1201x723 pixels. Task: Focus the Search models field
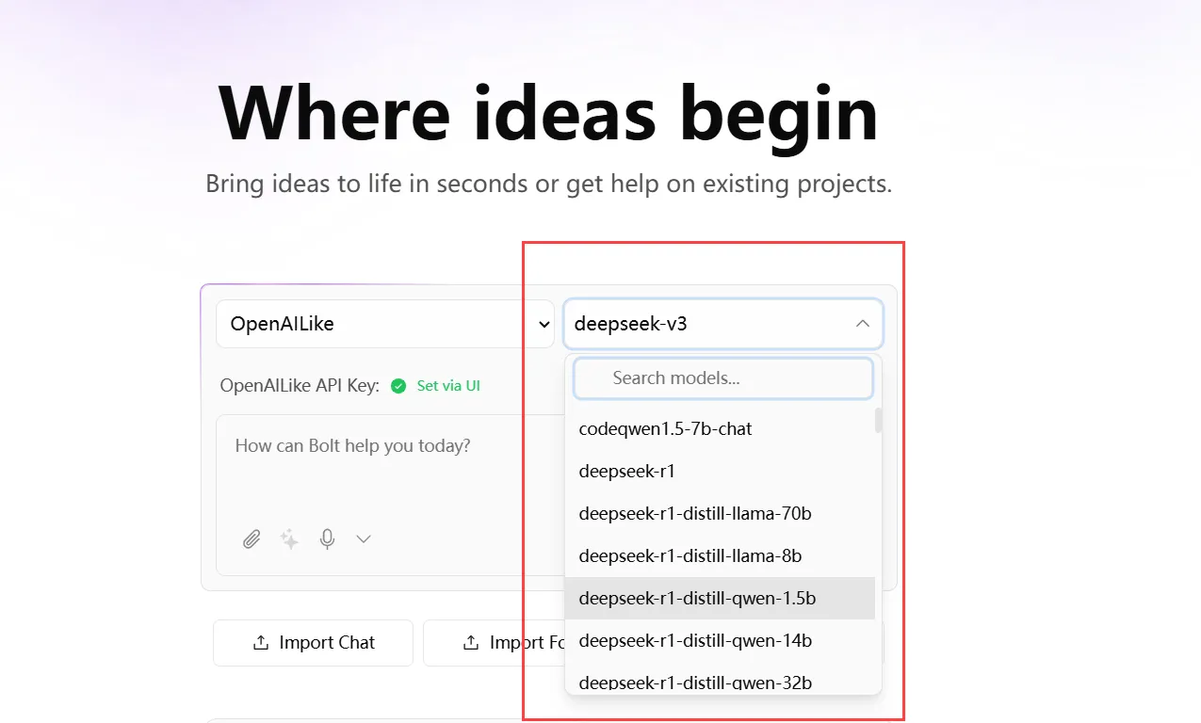pos(723,378)
